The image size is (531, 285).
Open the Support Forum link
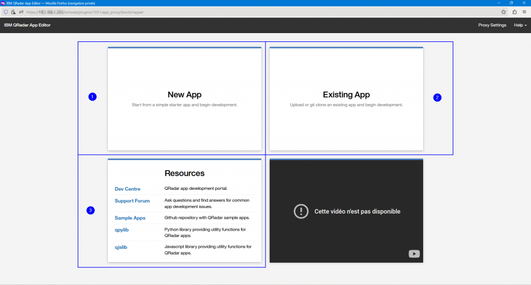point(132,201)
